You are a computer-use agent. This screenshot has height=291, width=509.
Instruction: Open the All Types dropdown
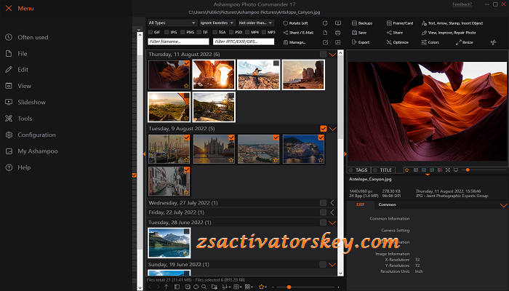click(x=172, y=23)
